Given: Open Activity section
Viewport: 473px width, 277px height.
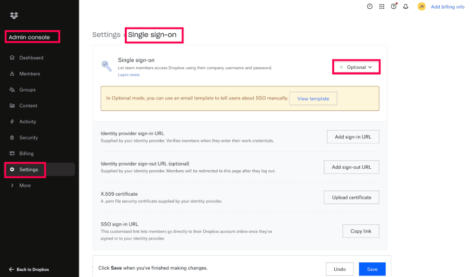Looking at the screenshot, I should (28, 121).
